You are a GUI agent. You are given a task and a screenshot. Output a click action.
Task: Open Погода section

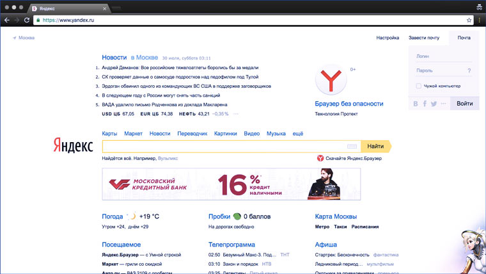pos(112,216)
